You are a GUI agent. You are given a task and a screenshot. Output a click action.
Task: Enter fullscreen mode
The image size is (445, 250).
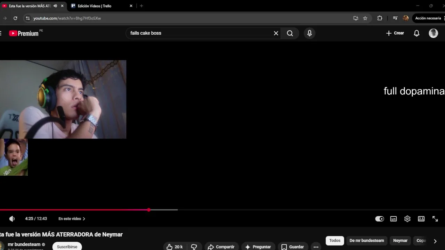[x=435, y=219]
